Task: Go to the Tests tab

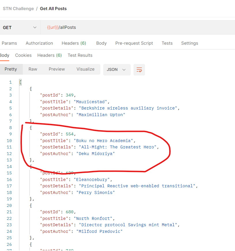Action: pos(167,43)
